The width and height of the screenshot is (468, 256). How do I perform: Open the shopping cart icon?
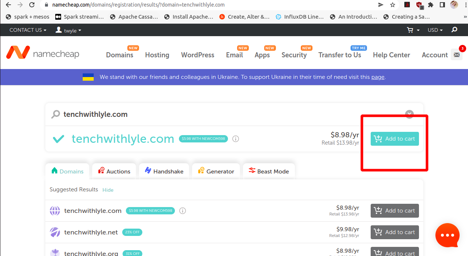coord(410,30)
